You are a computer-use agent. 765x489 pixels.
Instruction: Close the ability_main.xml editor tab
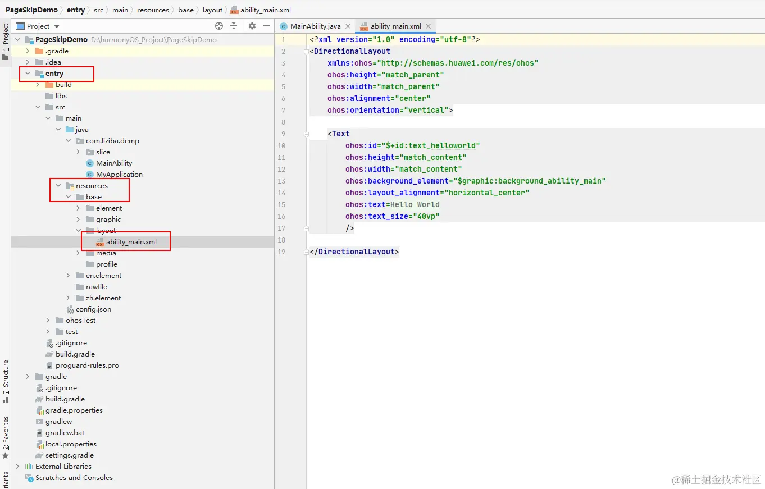point(428,26)
